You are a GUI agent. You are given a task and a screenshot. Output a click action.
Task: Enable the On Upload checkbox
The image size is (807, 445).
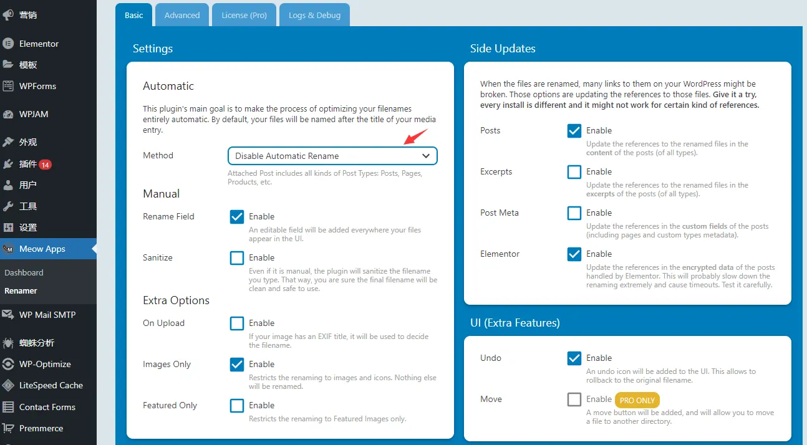(237, 323)
